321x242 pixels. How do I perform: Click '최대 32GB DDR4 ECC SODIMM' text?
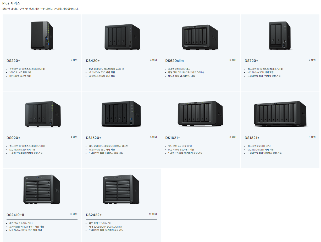coord(105,227)
